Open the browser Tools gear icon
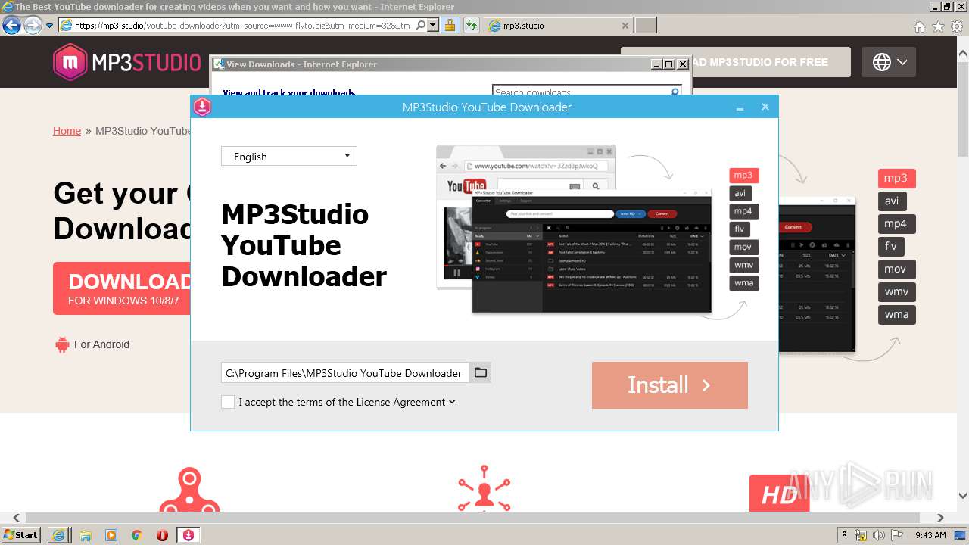The image size is (969, 545). (x=956, y=26)
